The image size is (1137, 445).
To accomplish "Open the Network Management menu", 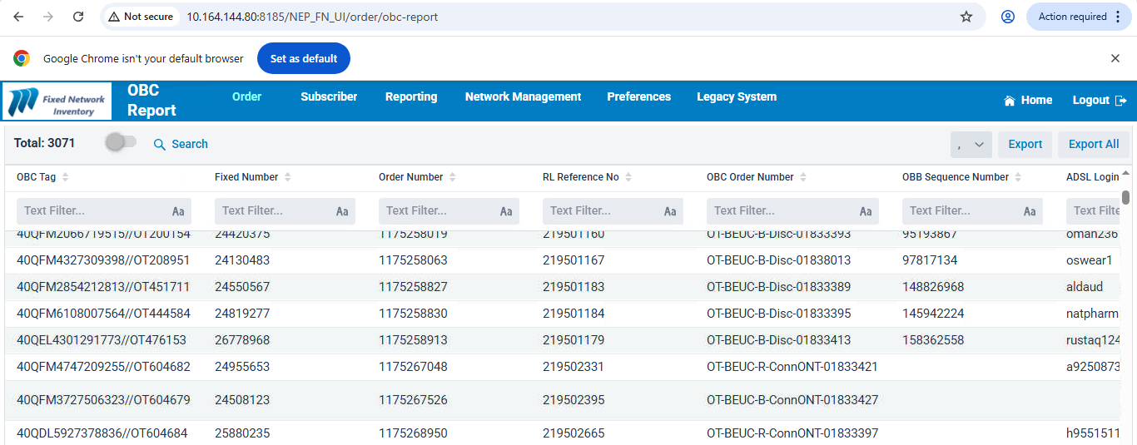I will pyautogui.click(x=523, y=96).
